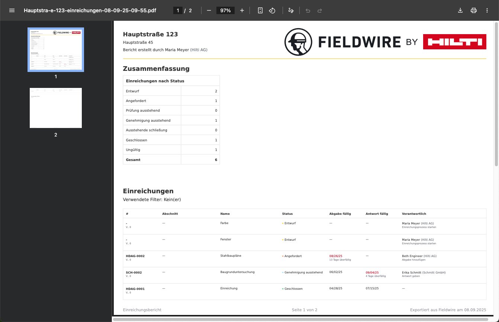Click the redo arrow icon
499x322 pixels.
point(320,10)
